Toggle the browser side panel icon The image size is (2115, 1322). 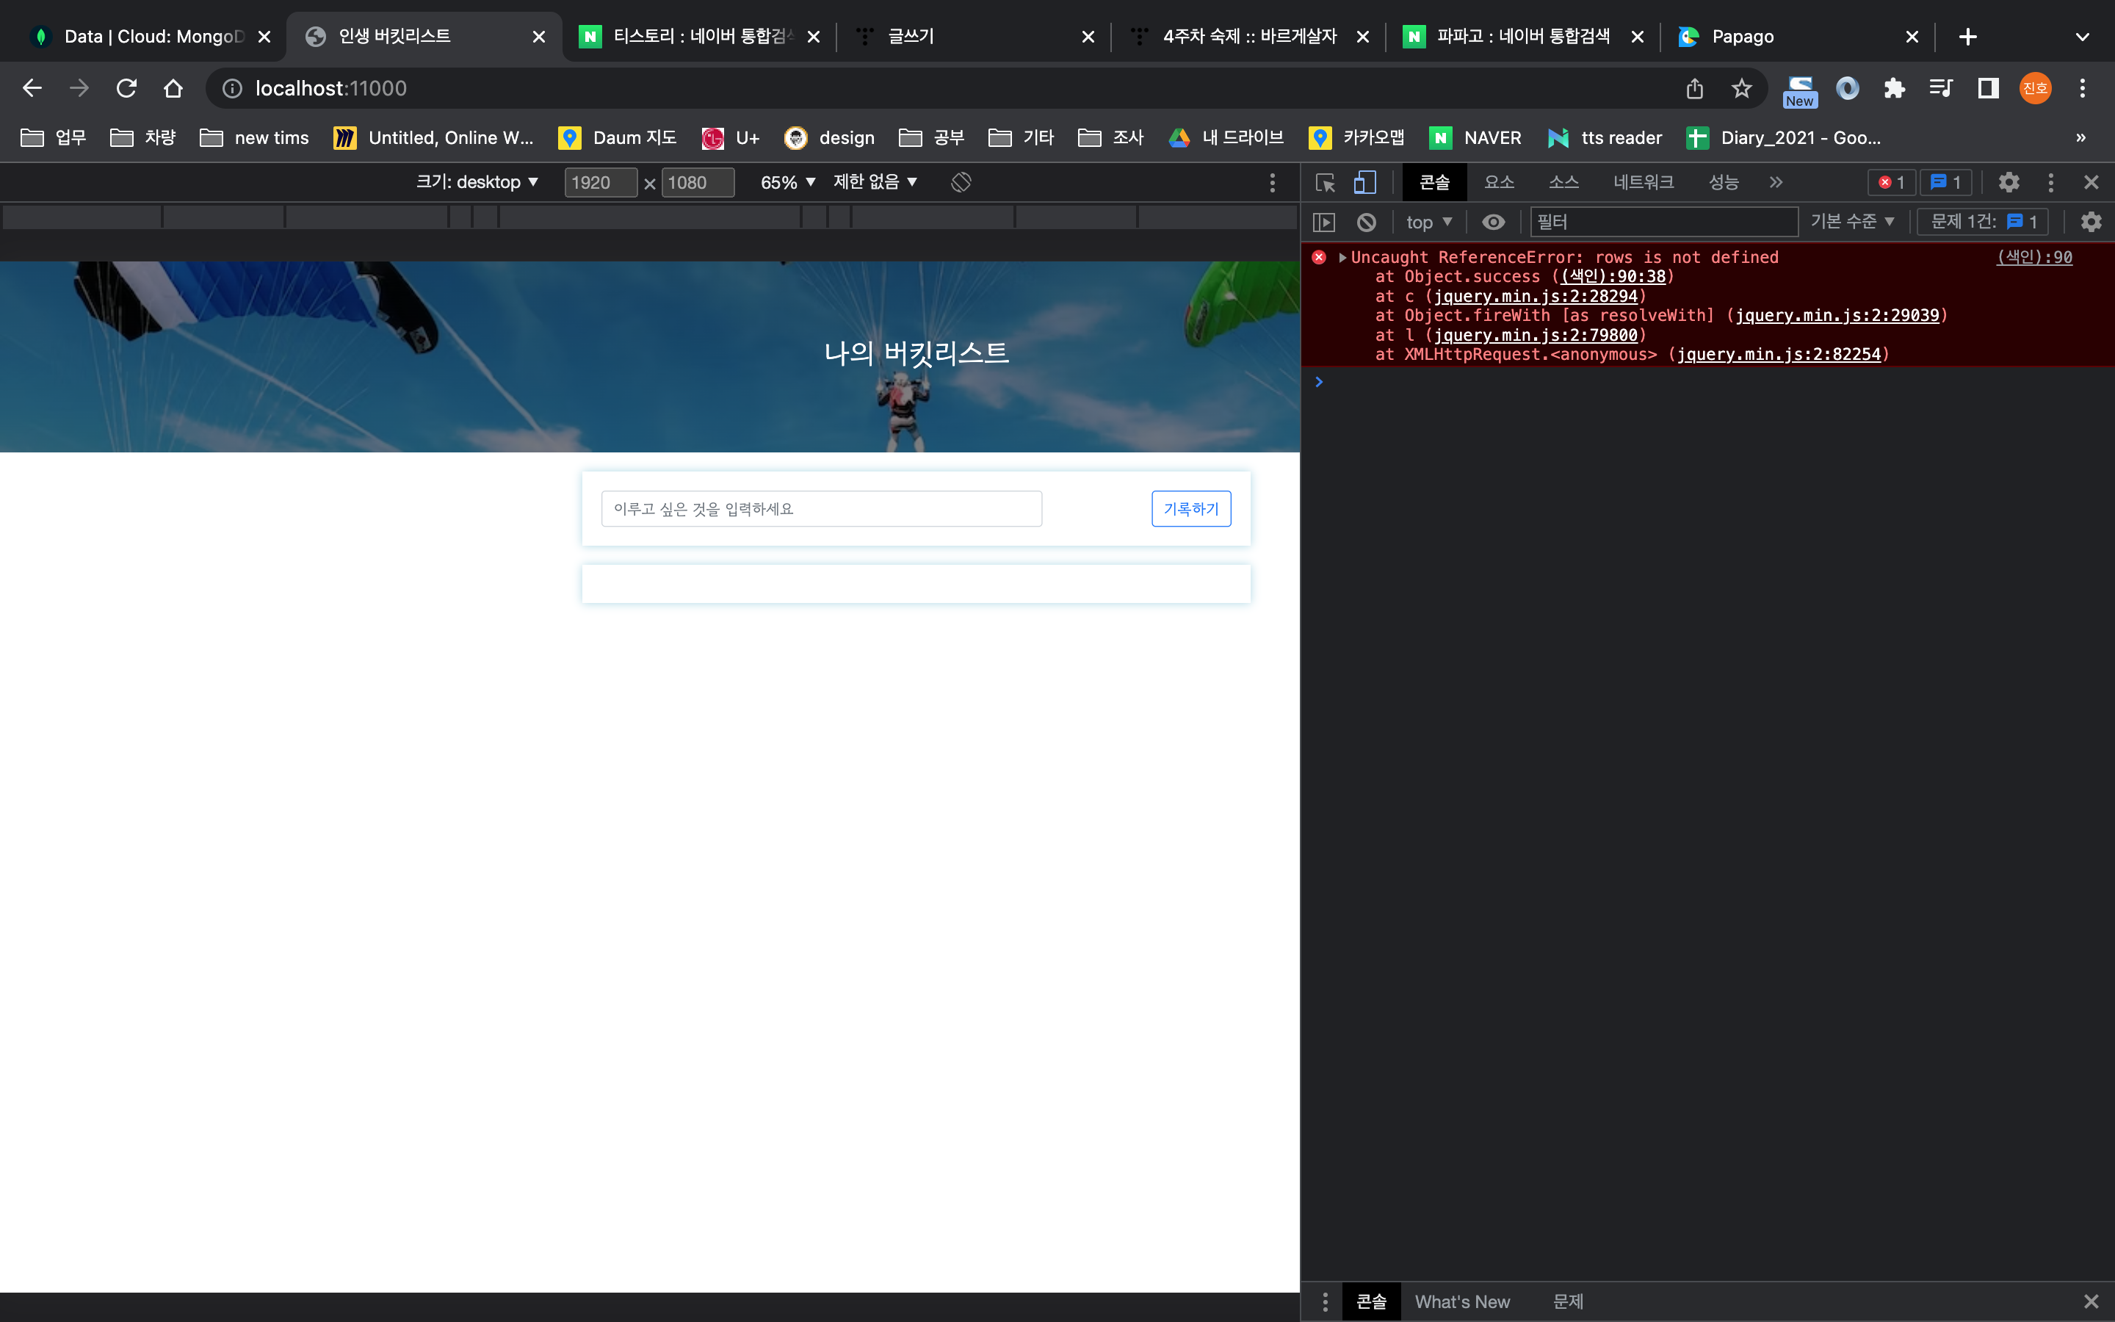(1988, 88)
